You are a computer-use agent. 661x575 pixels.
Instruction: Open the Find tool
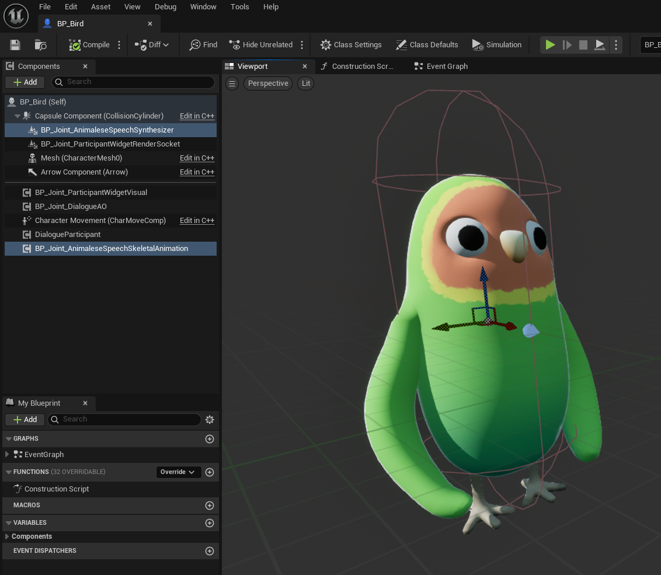[x=203, y=45]
